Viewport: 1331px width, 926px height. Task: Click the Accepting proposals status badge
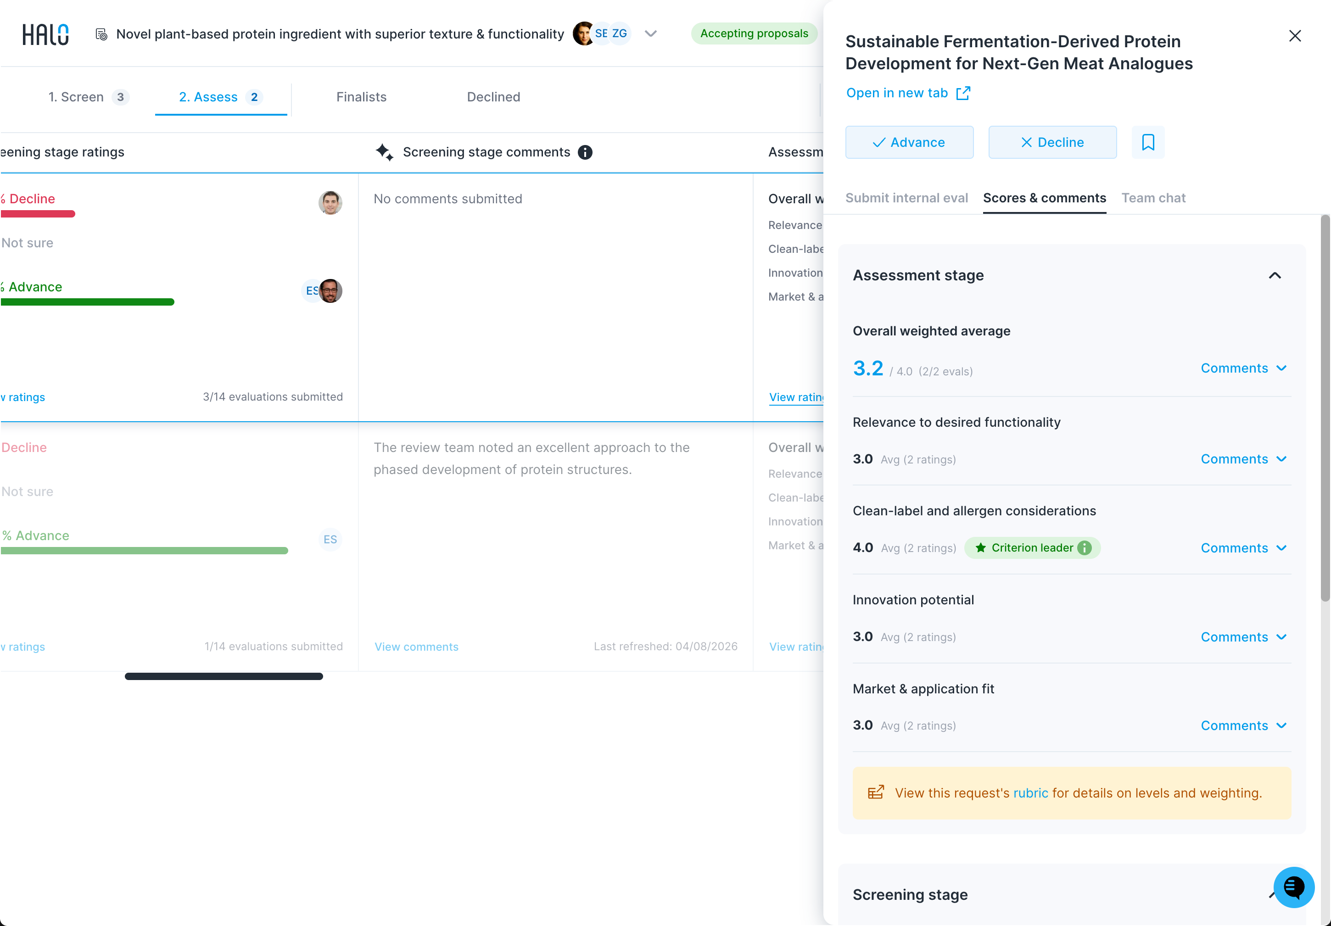pos(754,33)
